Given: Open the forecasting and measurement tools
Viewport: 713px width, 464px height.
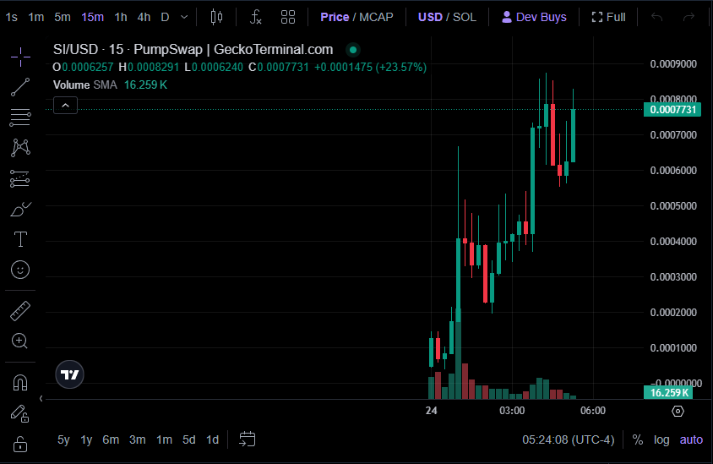Looking at the screenshot, I should pyautogui.click(x=20, y=179).
